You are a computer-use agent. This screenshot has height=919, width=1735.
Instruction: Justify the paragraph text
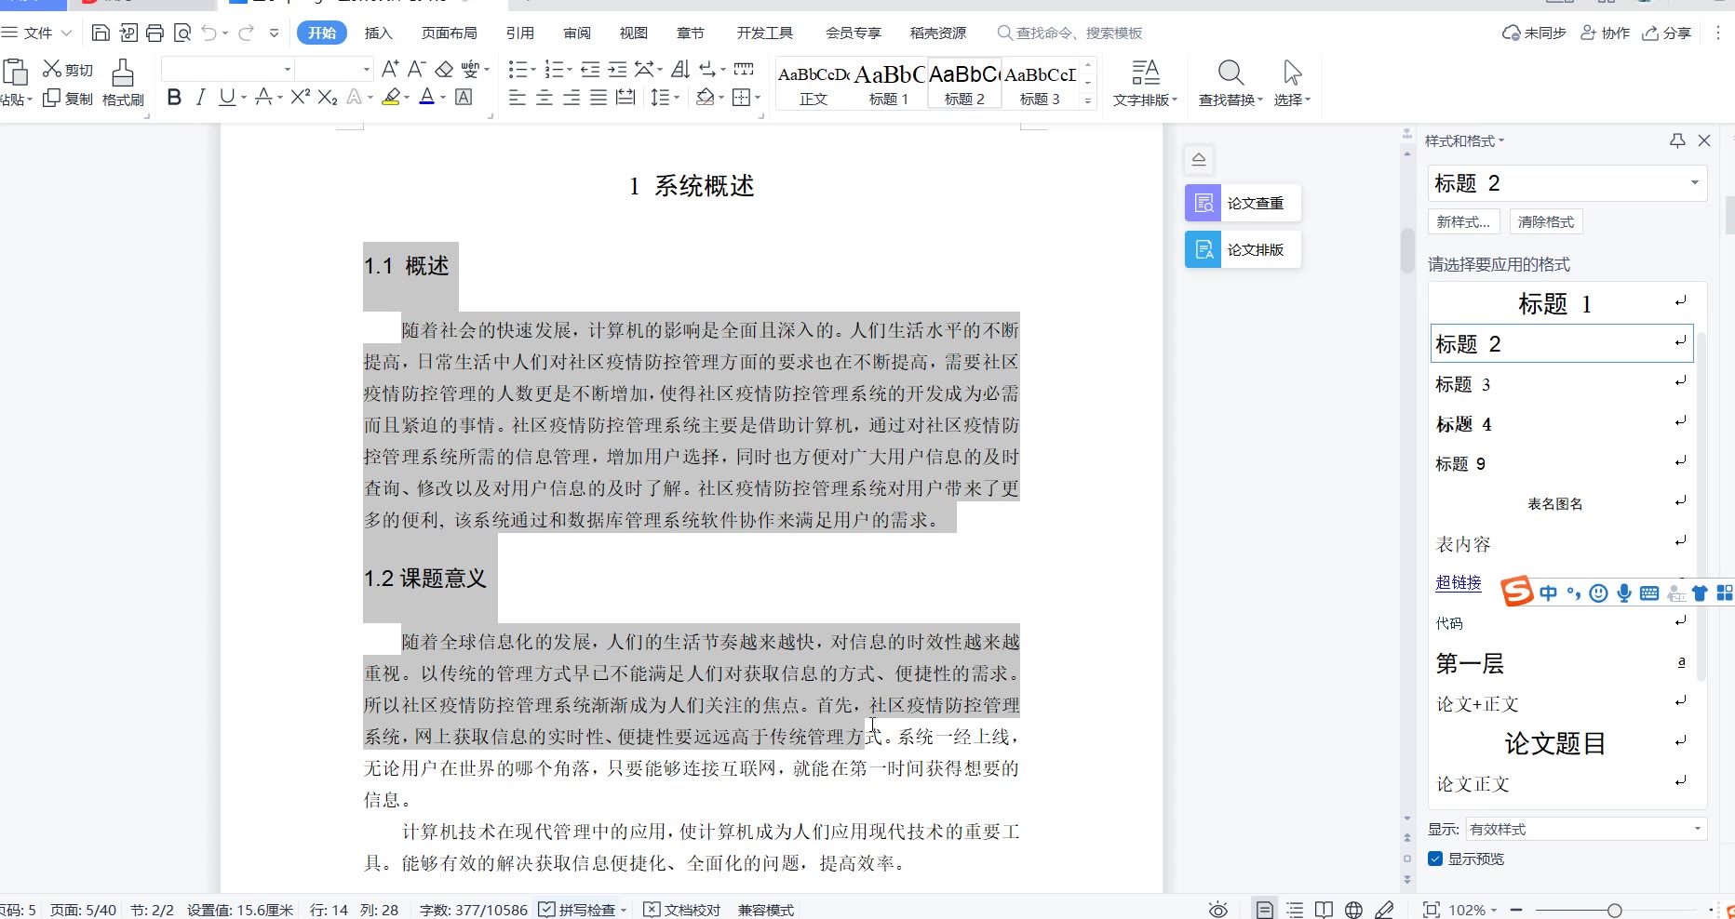(599, 97)
